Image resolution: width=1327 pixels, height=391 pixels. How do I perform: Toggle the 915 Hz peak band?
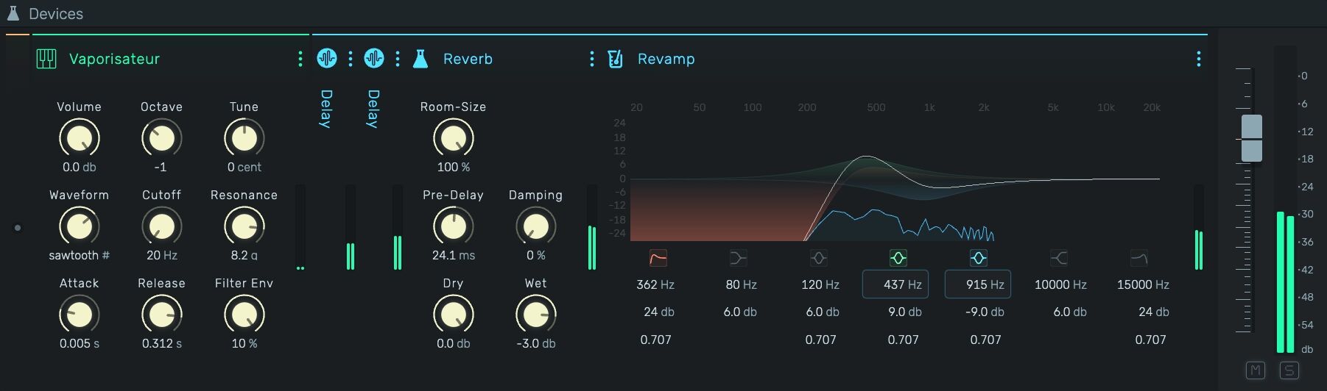978,258
